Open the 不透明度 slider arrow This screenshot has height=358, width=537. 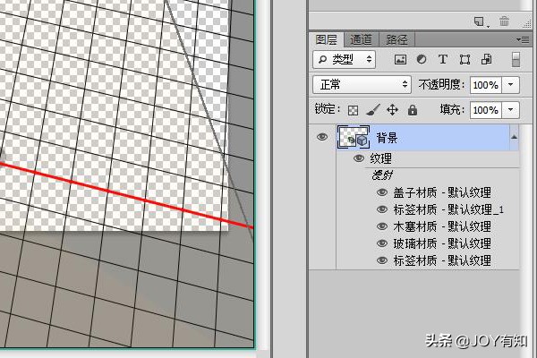[x=511, y=85]
